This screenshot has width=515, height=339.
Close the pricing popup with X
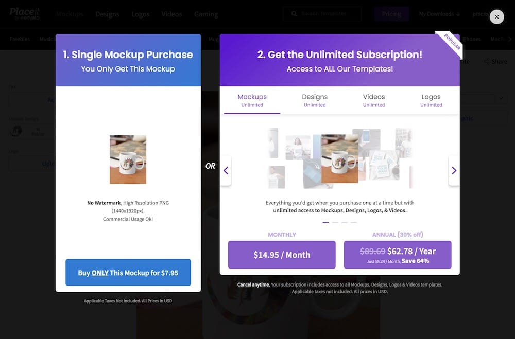(x=496, y=17)
